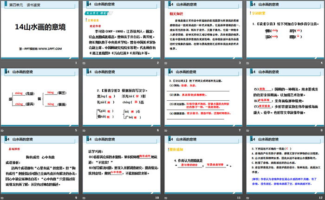Select slide 9 about 胸有成竹 心中有数
Viewport: 325px width, 200px height.
[x=40, y=165]
